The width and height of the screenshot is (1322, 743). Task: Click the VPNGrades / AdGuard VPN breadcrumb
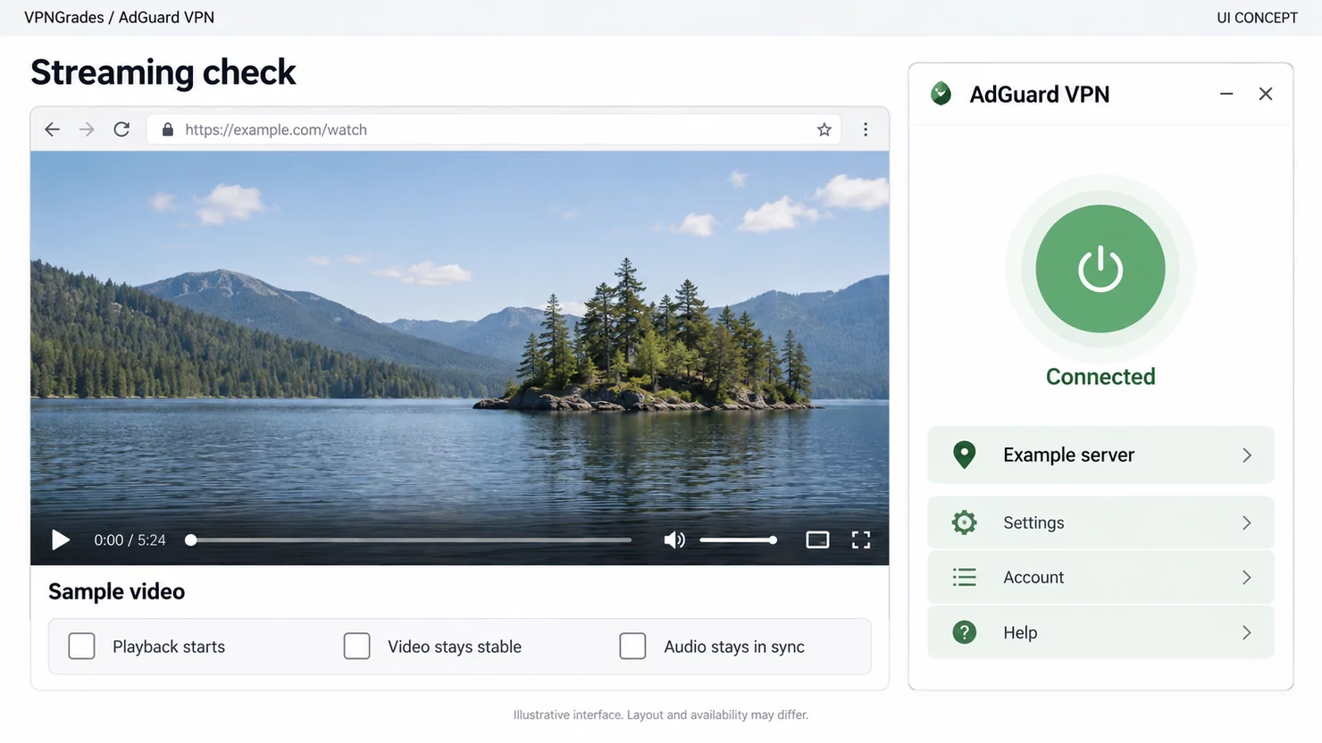pos(120,18)
